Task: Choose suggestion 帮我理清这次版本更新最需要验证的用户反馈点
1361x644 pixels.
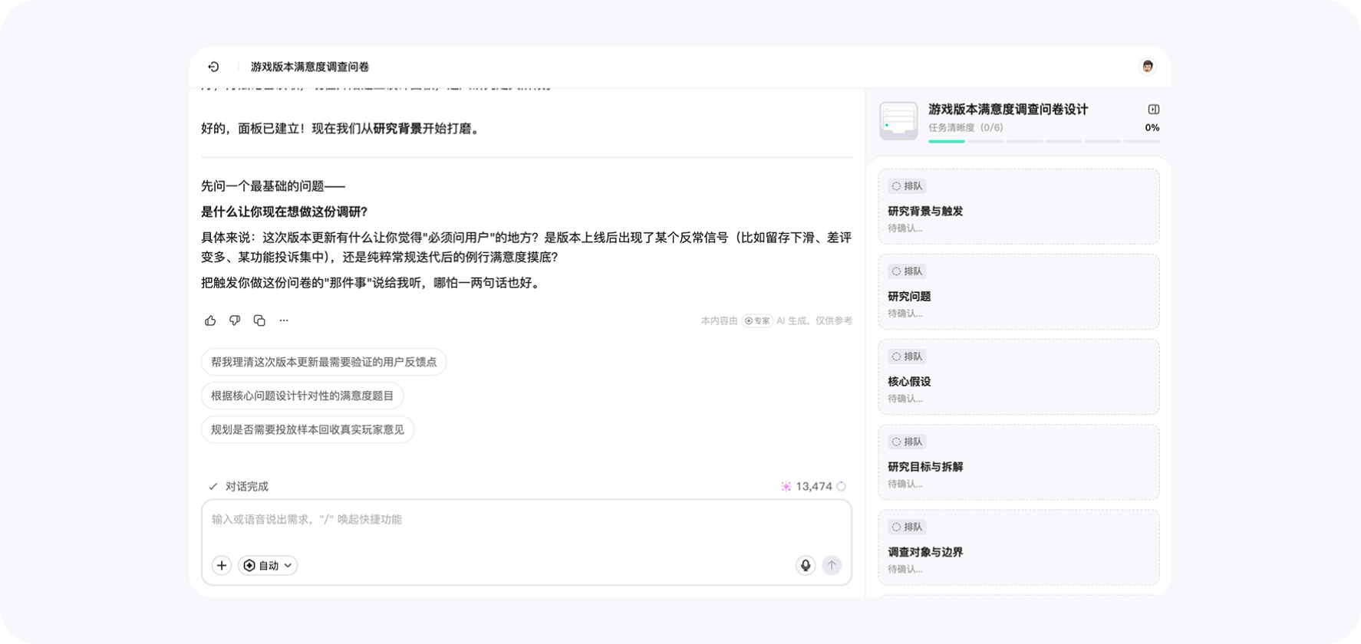Action: tap(324, 362)
